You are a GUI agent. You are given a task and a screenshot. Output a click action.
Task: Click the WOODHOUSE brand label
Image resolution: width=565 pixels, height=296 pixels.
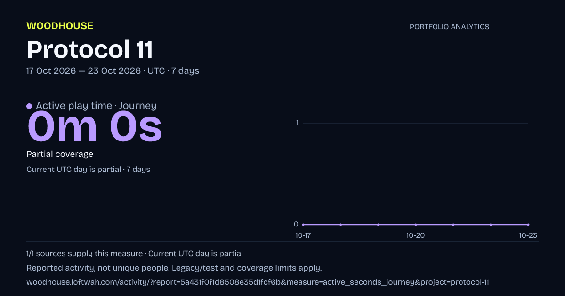(60, 26)
